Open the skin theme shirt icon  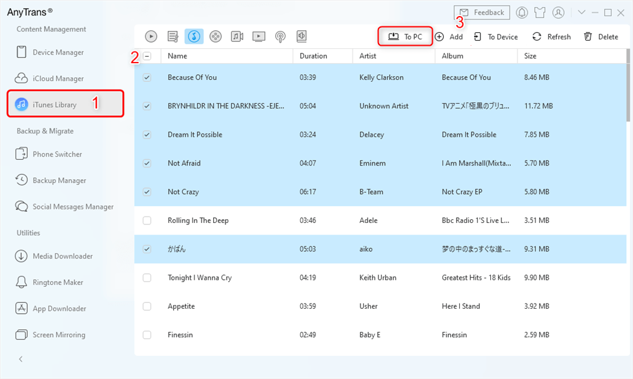[540, 13]
